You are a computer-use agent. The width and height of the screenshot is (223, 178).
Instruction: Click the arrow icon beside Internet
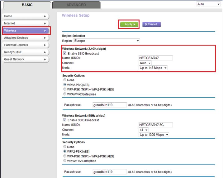(x=45, y=24)
